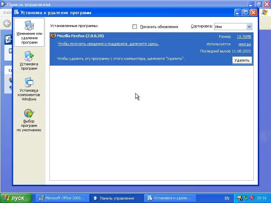Open the 'пуск' Start menu
Viewport: 271px width, 203px height.
(x=16, y=198)
